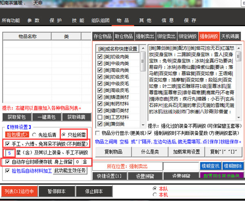Click scroll-down arrow of item text box
245x201 pixels.
click(x=238, y=118)
